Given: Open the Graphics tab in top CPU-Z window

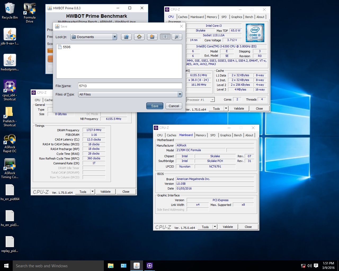Looking at the screenshot, I should point(237,17).
